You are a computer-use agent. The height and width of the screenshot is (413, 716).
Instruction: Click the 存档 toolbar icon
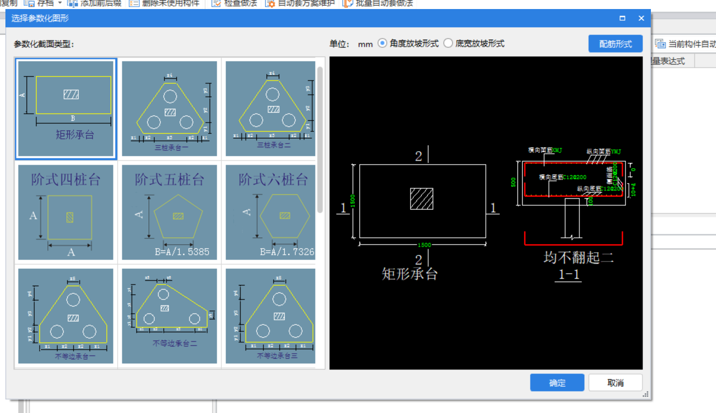(x=29, y=3)
